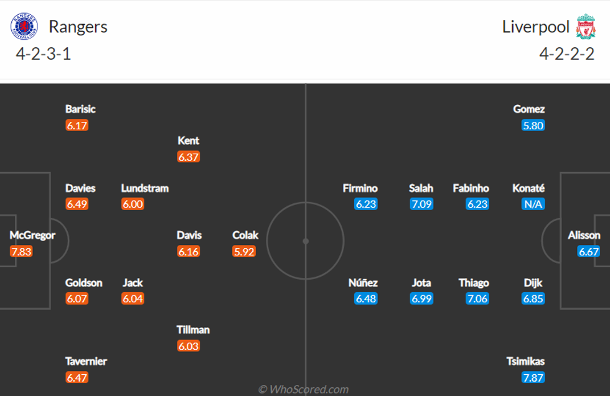Click player name Firmino
Viewport: 610px width, 396px height.
click(x=360, y=188)
